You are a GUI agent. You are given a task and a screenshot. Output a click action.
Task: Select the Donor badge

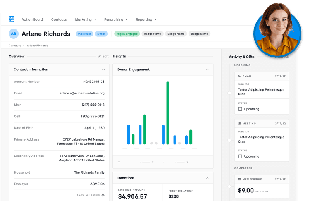[x=101, y=34]
